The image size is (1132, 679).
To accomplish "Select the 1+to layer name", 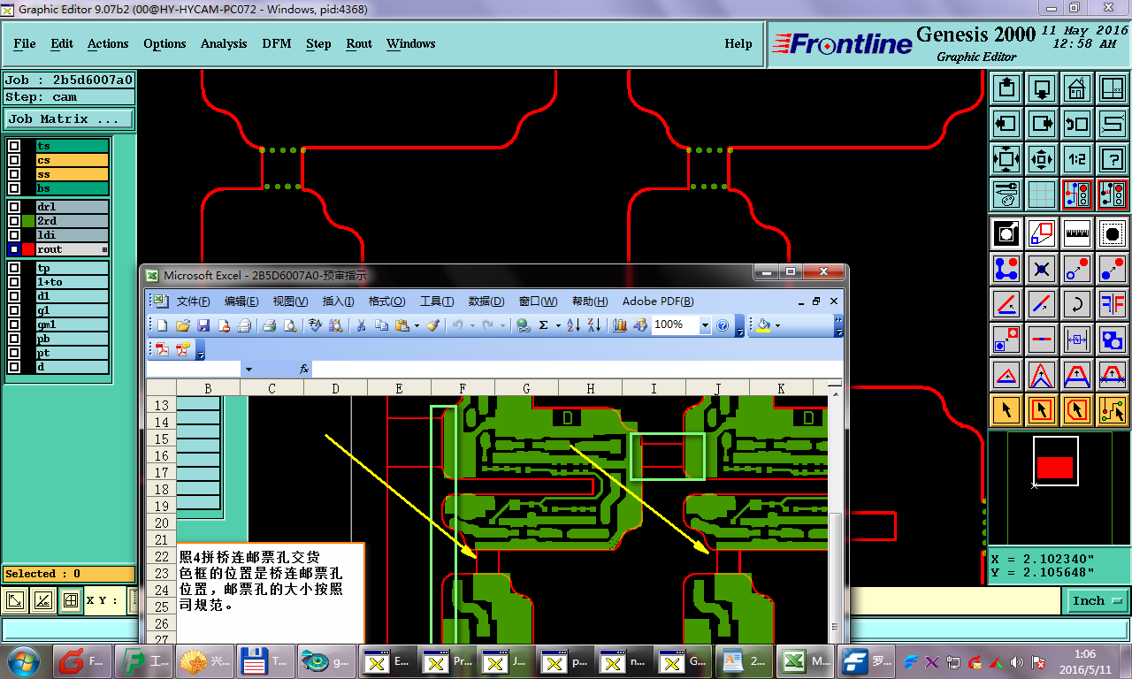I will (72, 282).
